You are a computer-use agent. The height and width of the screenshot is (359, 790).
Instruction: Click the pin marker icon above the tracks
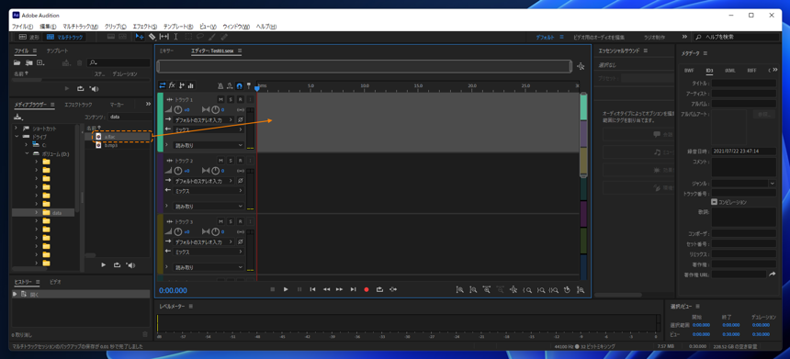[x=248, y=85]
